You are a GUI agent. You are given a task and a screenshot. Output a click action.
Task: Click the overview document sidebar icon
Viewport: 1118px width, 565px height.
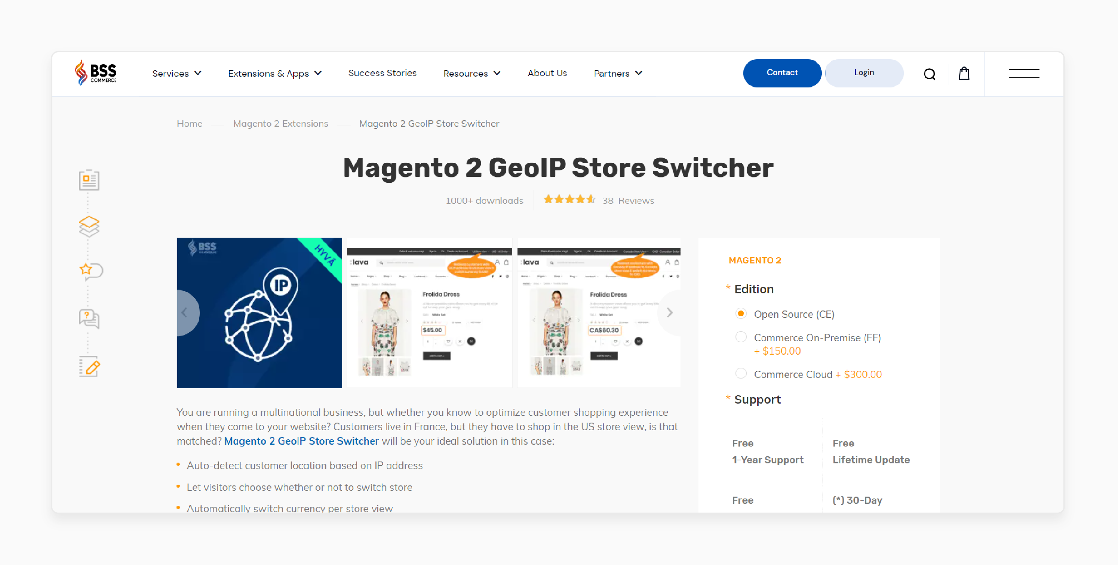(x=89, y=179)
